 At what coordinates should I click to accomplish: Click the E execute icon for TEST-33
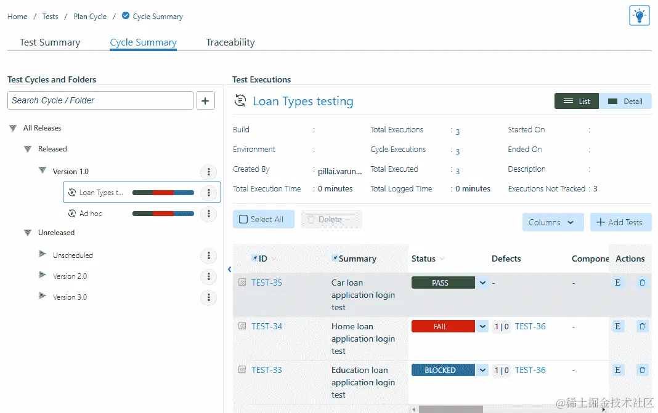[618, 370]
